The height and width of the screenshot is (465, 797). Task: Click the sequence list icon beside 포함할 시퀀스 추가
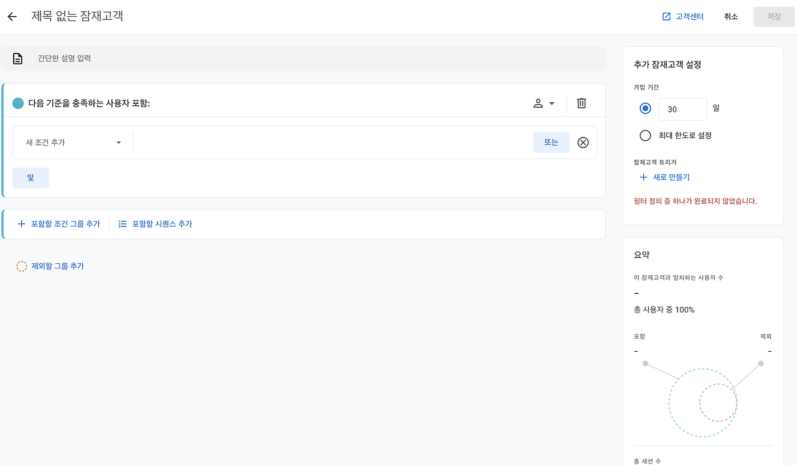point(123,224)
